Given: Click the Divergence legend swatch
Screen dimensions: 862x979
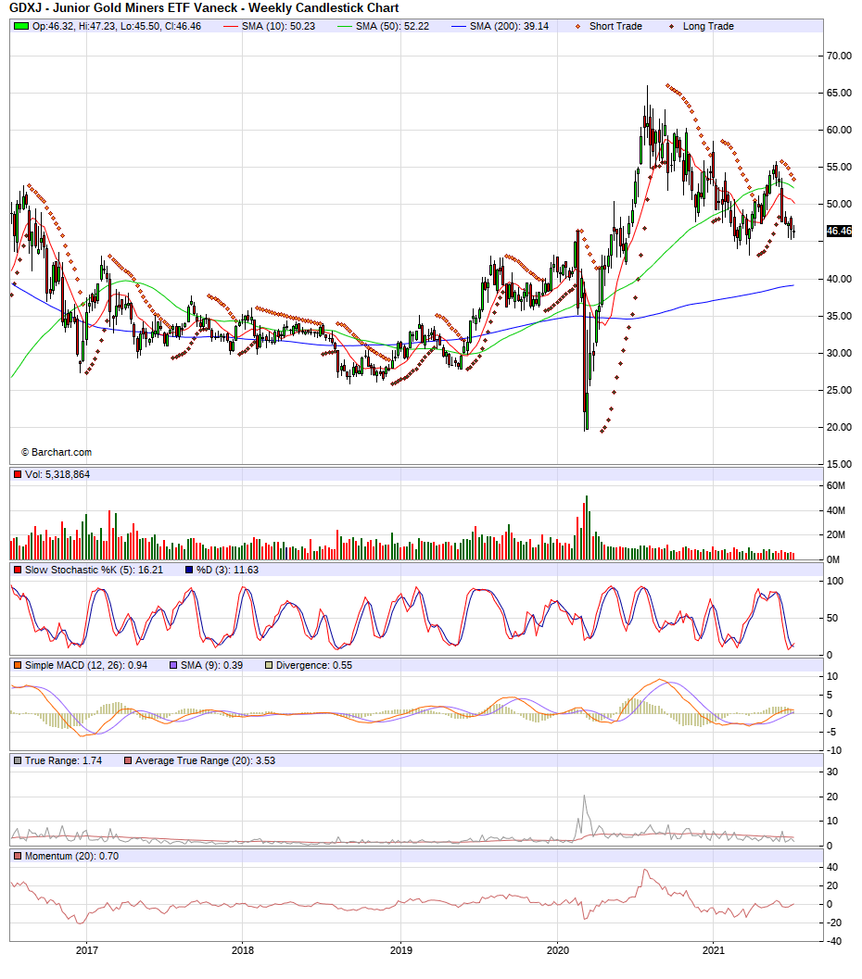Looking at the screenshot, I should click(269, 666).
